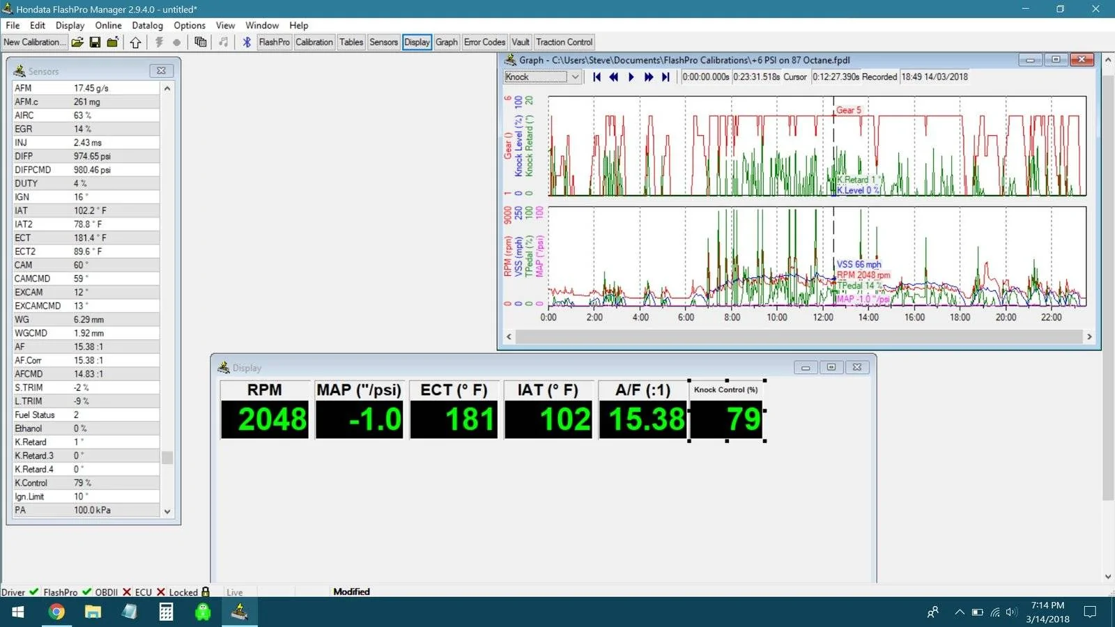Screen dimensions: 1115x627
Task: Play the datalog in Graph window
Action: coord(631,77)
